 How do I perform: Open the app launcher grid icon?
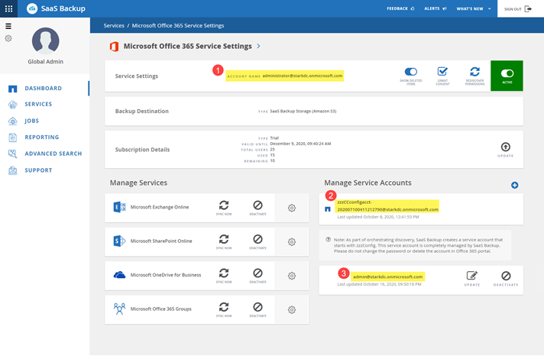tap(9, 8)
